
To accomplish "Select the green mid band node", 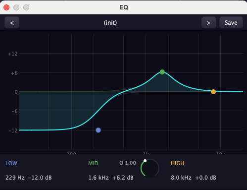I will pyautogui.click(x=162, y=72).
